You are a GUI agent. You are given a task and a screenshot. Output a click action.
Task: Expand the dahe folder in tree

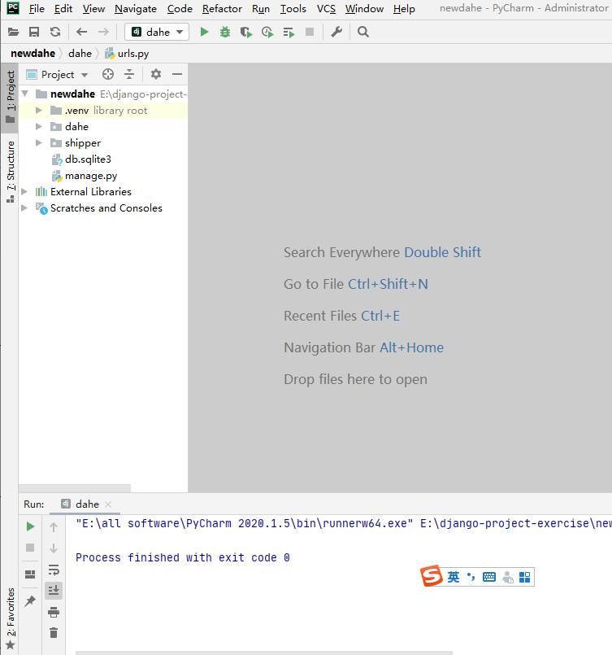pos(39,127)
